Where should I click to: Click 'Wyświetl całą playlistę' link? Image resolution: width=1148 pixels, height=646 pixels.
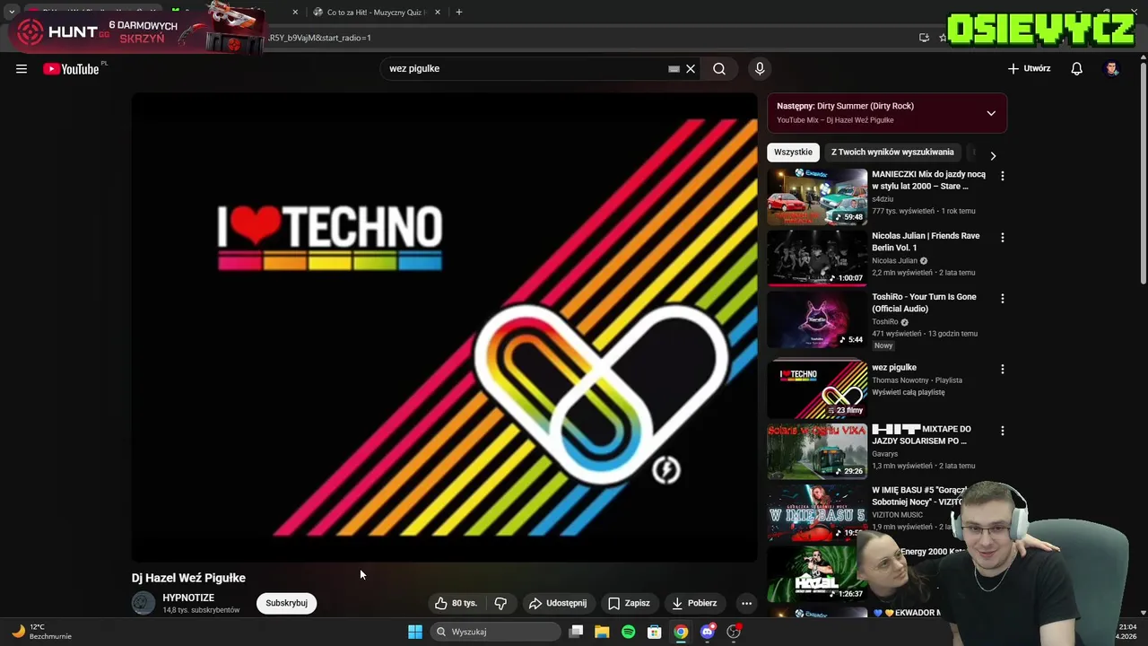tap(908, 392)
